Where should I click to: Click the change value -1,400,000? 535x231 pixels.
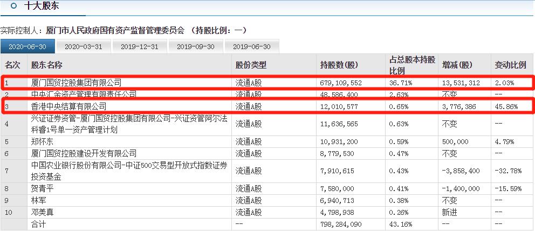coord(461,189)
